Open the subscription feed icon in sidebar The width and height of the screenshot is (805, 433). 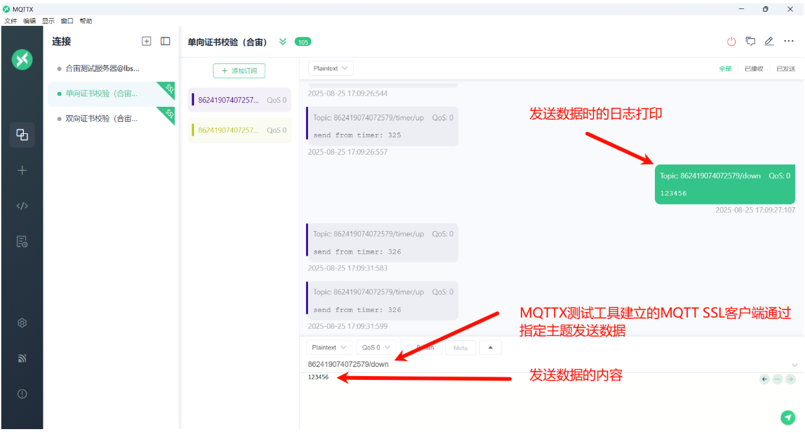22,358
